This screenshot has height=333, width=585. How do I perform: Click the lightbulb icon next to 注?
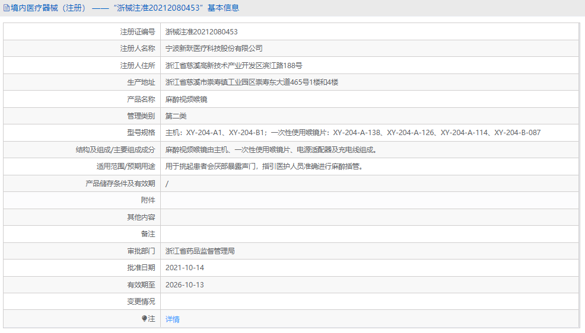pos(144,318)
